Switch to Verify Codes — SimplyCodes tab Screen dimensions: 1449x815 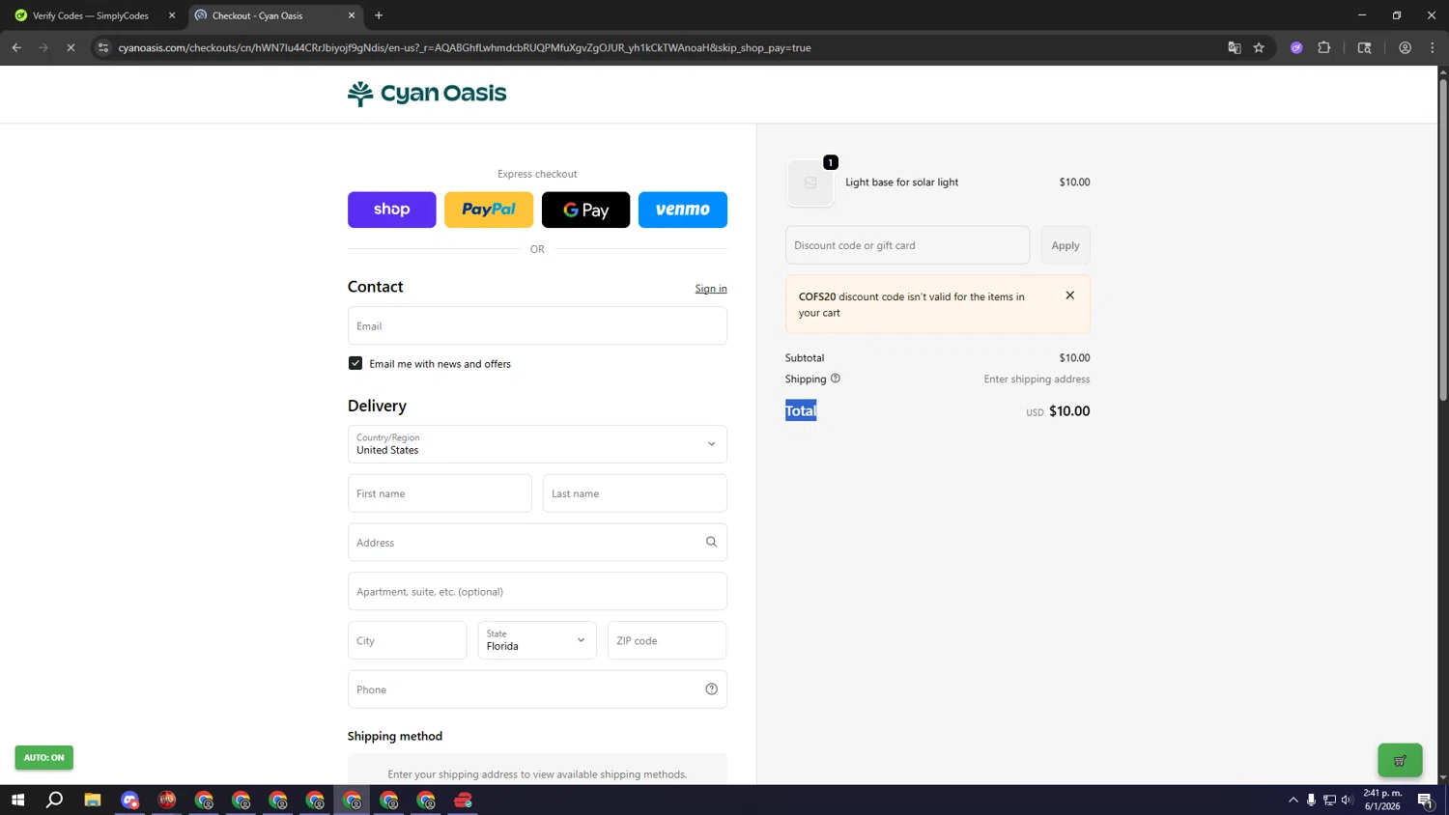(x=91, y=15)
